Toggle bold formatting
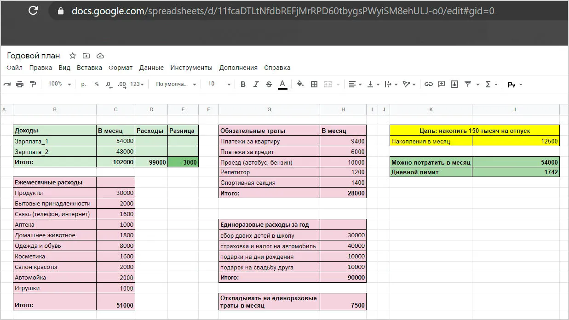 click(243, 84)
